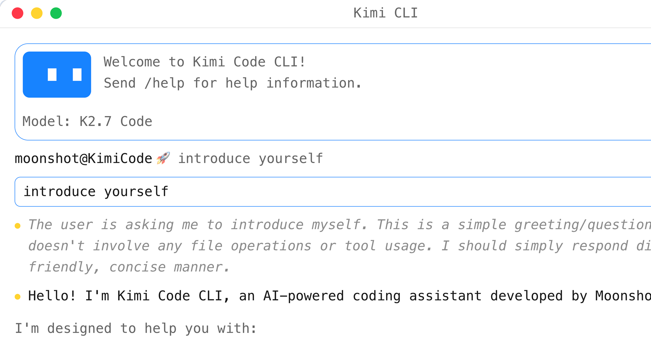
Task: Click the 'Model: K2.7 Code' label
Action: coord(87,121)
